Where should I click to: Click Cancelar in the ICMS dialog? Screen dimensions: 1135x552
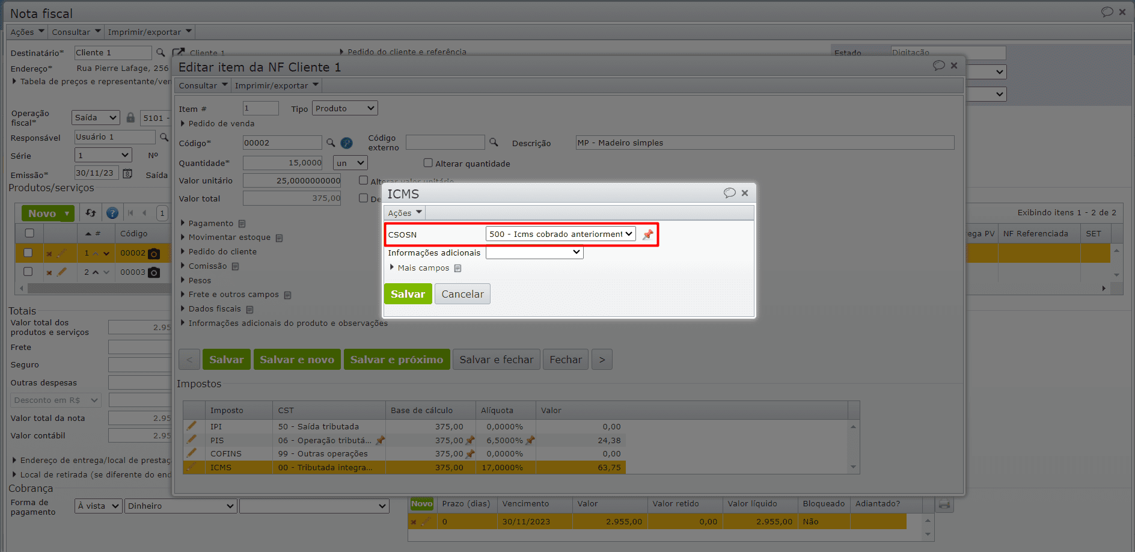462,294
